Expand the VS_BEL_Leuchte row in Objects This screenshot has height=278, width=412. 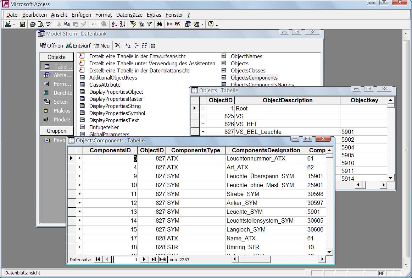point(203,132)
